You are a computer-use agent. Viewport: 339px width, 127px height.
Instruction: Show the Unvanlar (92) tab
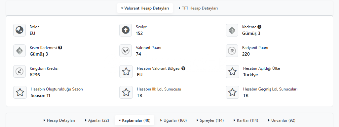click(282, 120)
